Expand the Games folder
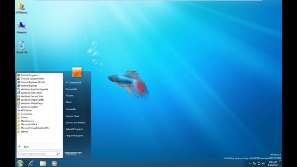This screenshot has height=167, width=297. [x=23, y=117]
